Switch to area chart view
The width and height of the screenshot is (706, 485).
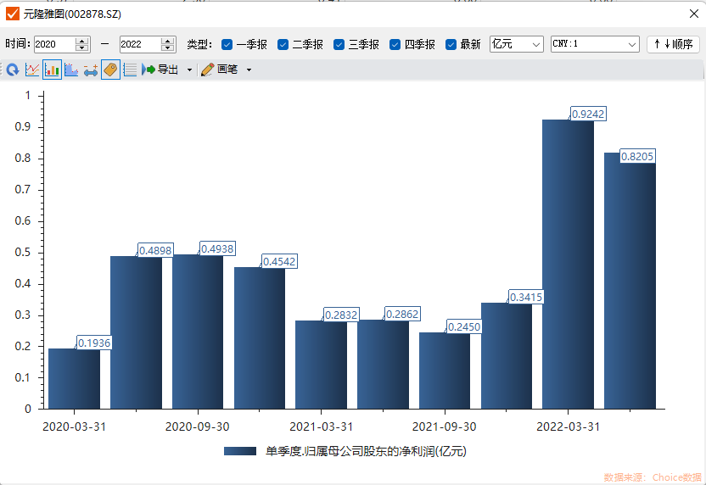click(x=71, y=70)
